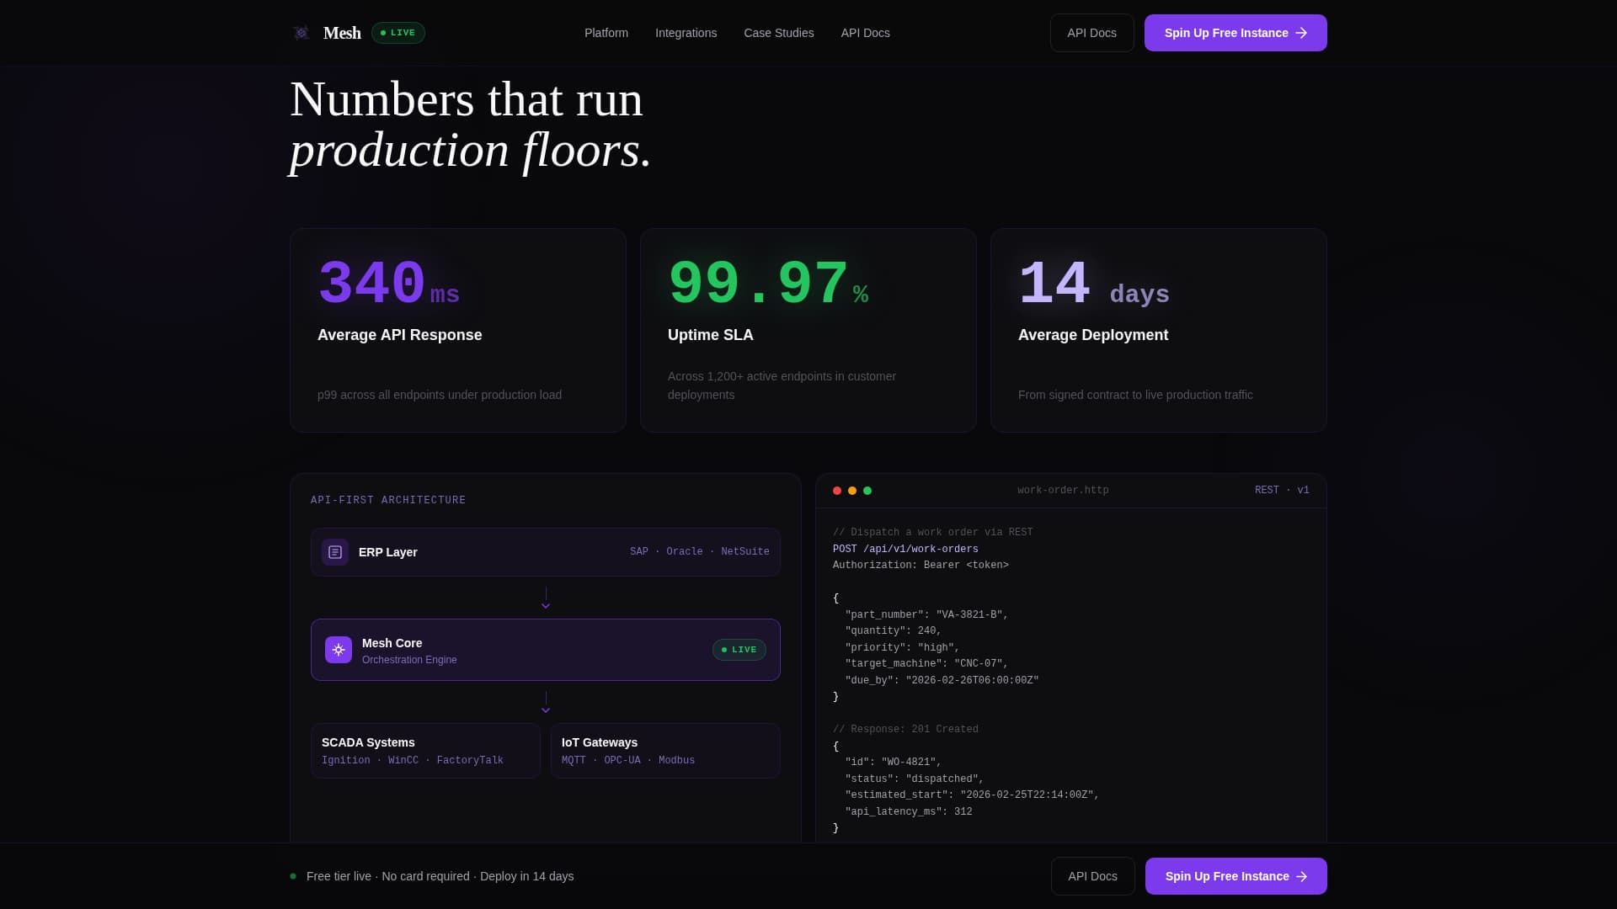Click the "Uptime SLA" label
Screen dimensions: 1617x909
click(711, 335)
